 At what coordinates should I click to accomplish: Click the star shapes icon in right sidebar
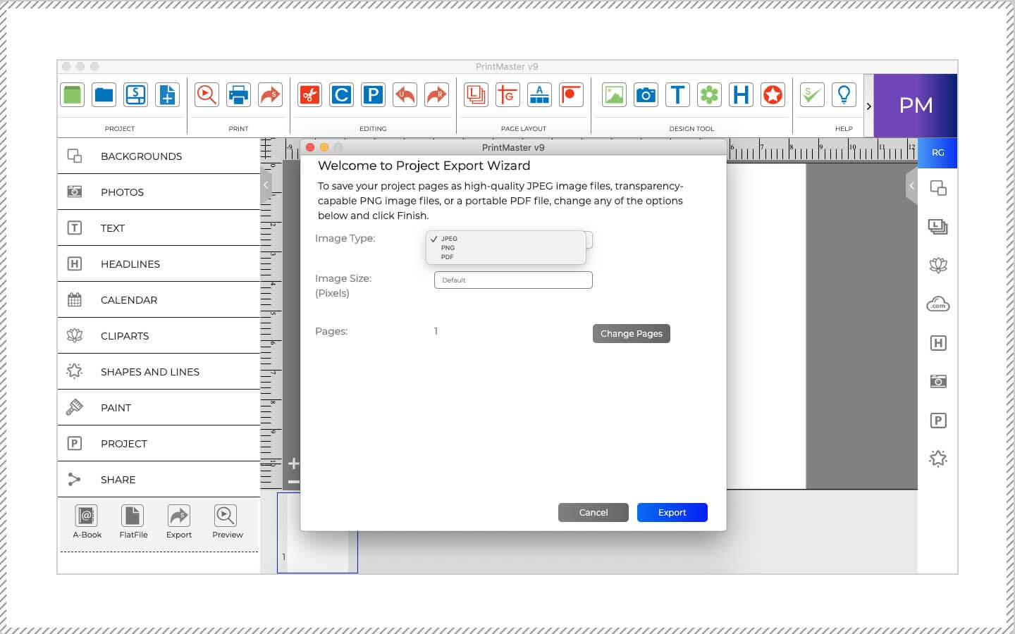(x=937, y=459)
